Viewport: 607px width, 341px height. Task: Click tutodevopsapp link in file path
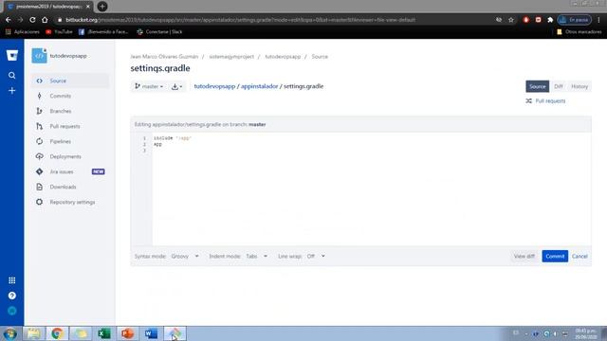click(x=214, y=86)
